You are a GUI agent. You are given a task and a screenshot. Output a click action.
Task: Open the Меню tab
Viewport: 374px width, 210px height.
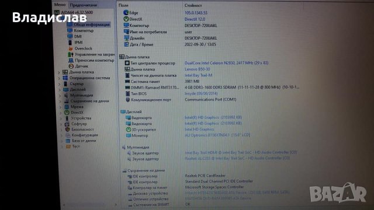click(x=60, y=5)
